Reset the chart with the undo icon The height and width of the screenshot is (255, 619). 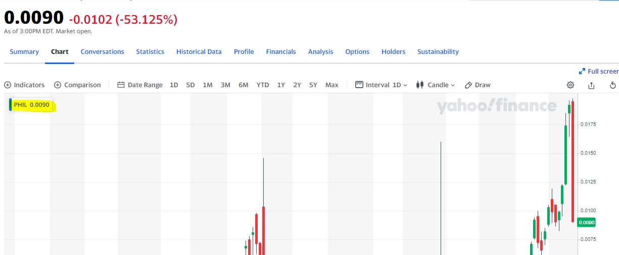pos(613,85)
